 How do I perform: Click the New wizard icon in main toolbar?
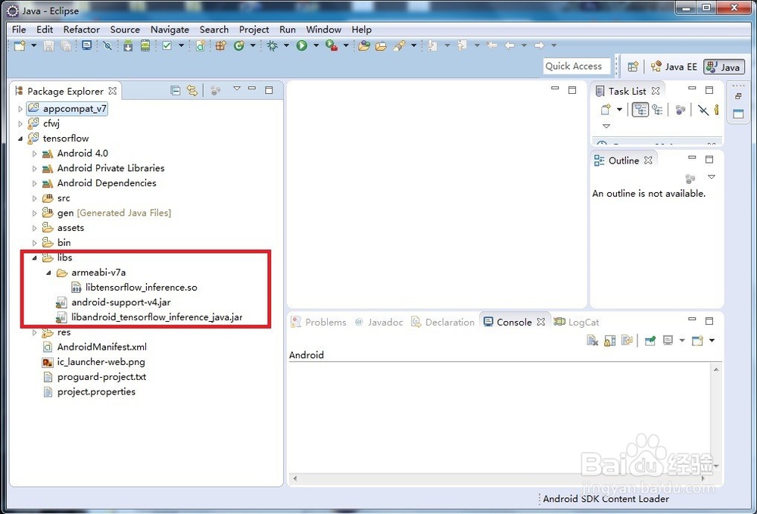pos(20,46)
